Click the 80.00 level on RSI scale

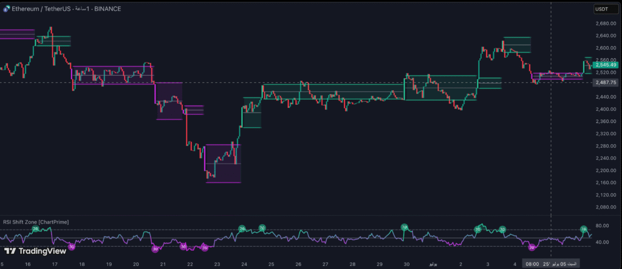pos(603,226)
